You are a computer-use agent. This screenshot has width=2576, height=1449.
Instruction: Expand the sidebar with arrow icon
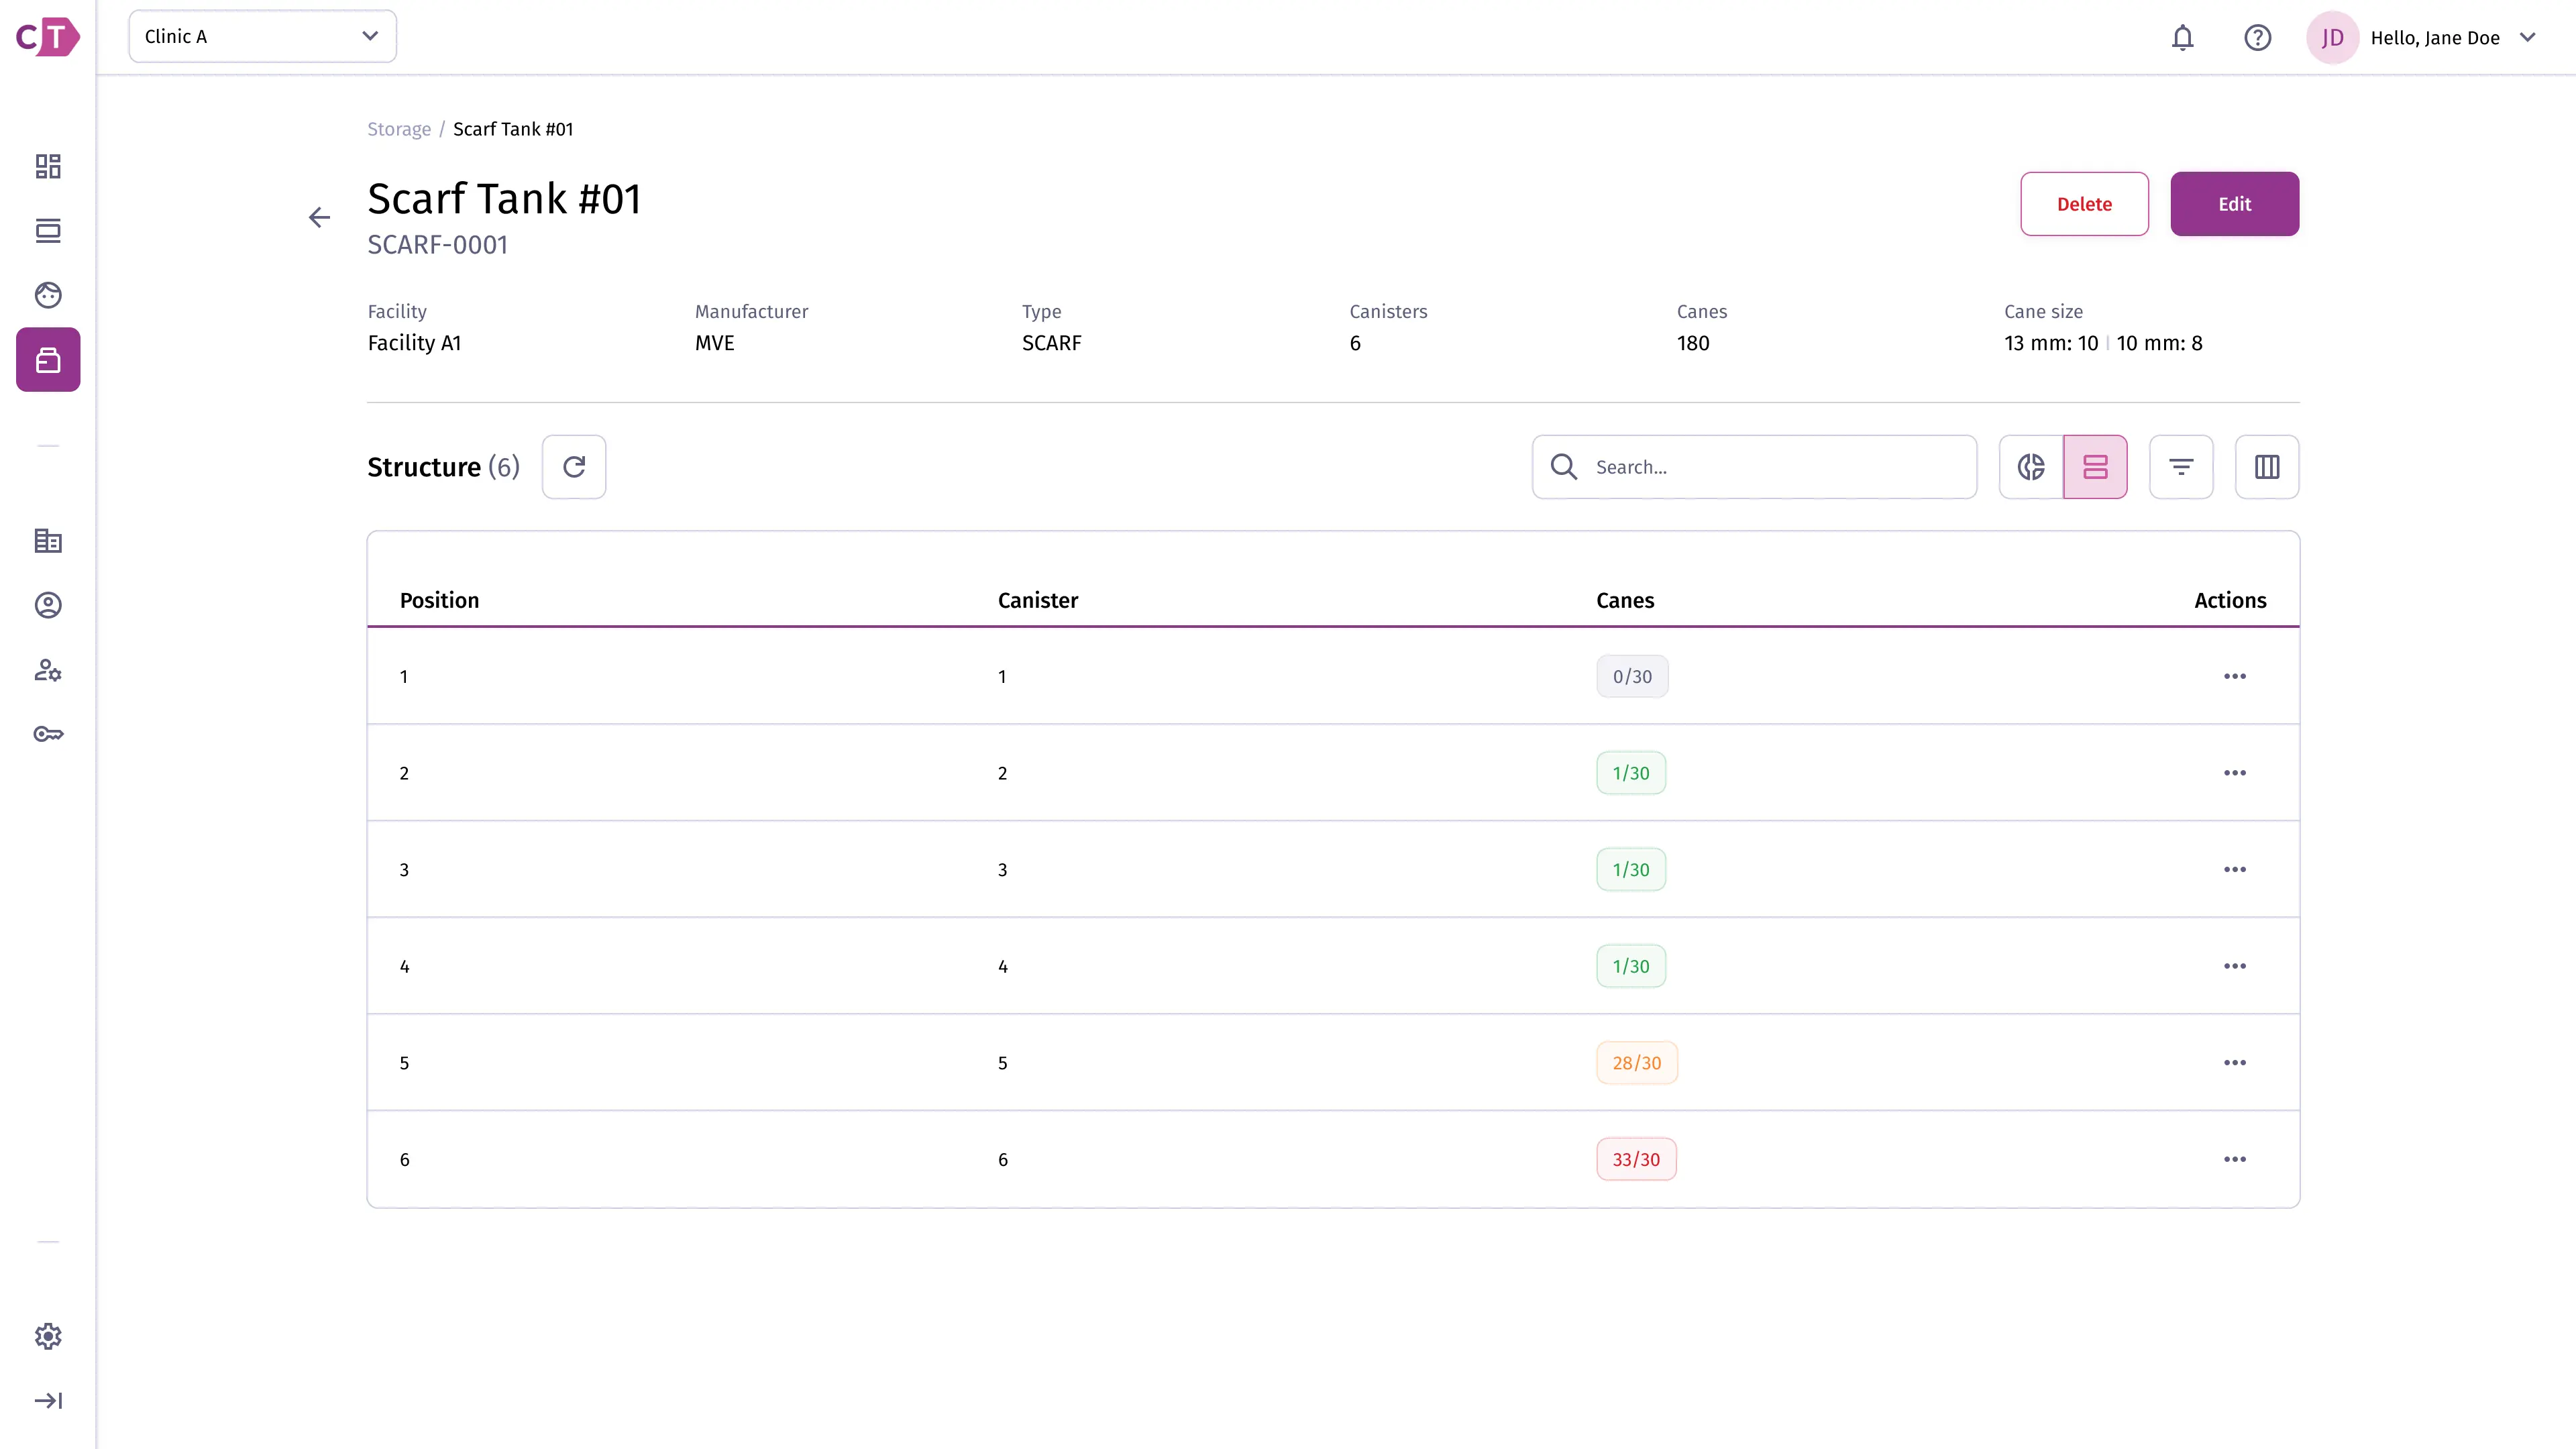(48, 1400)
